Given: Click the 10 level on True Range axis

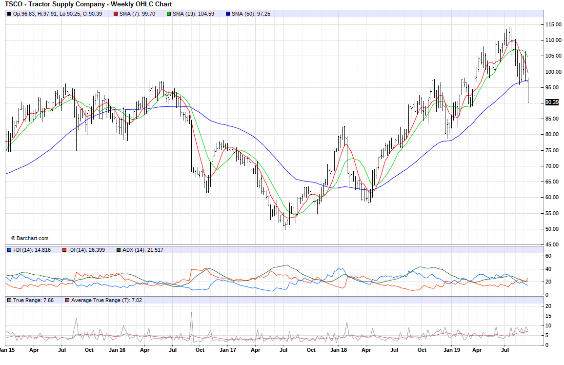Looking at the screenshot, I should (548, 325).
